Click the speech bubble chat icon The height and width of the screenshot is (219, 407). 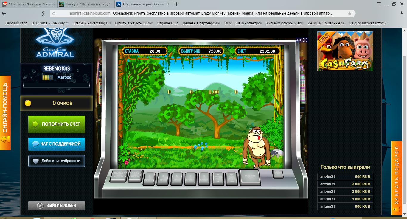pos(35,144)
